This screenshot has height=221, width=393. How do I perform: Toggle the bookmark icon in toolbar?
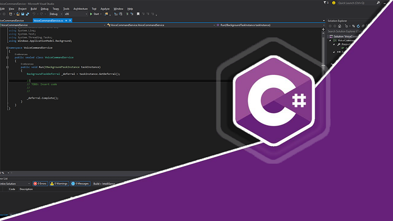pos(138,14)
